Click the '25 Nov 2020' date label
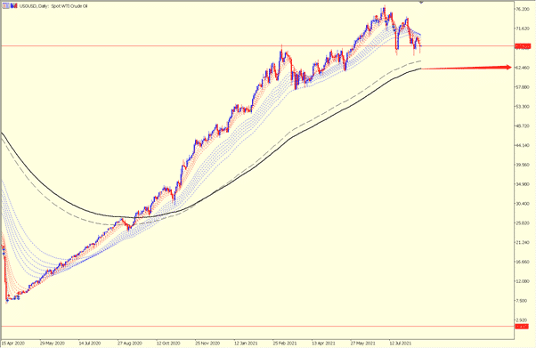Image resolution: width=536 pixels, height=348 pixels. point(207,343)
